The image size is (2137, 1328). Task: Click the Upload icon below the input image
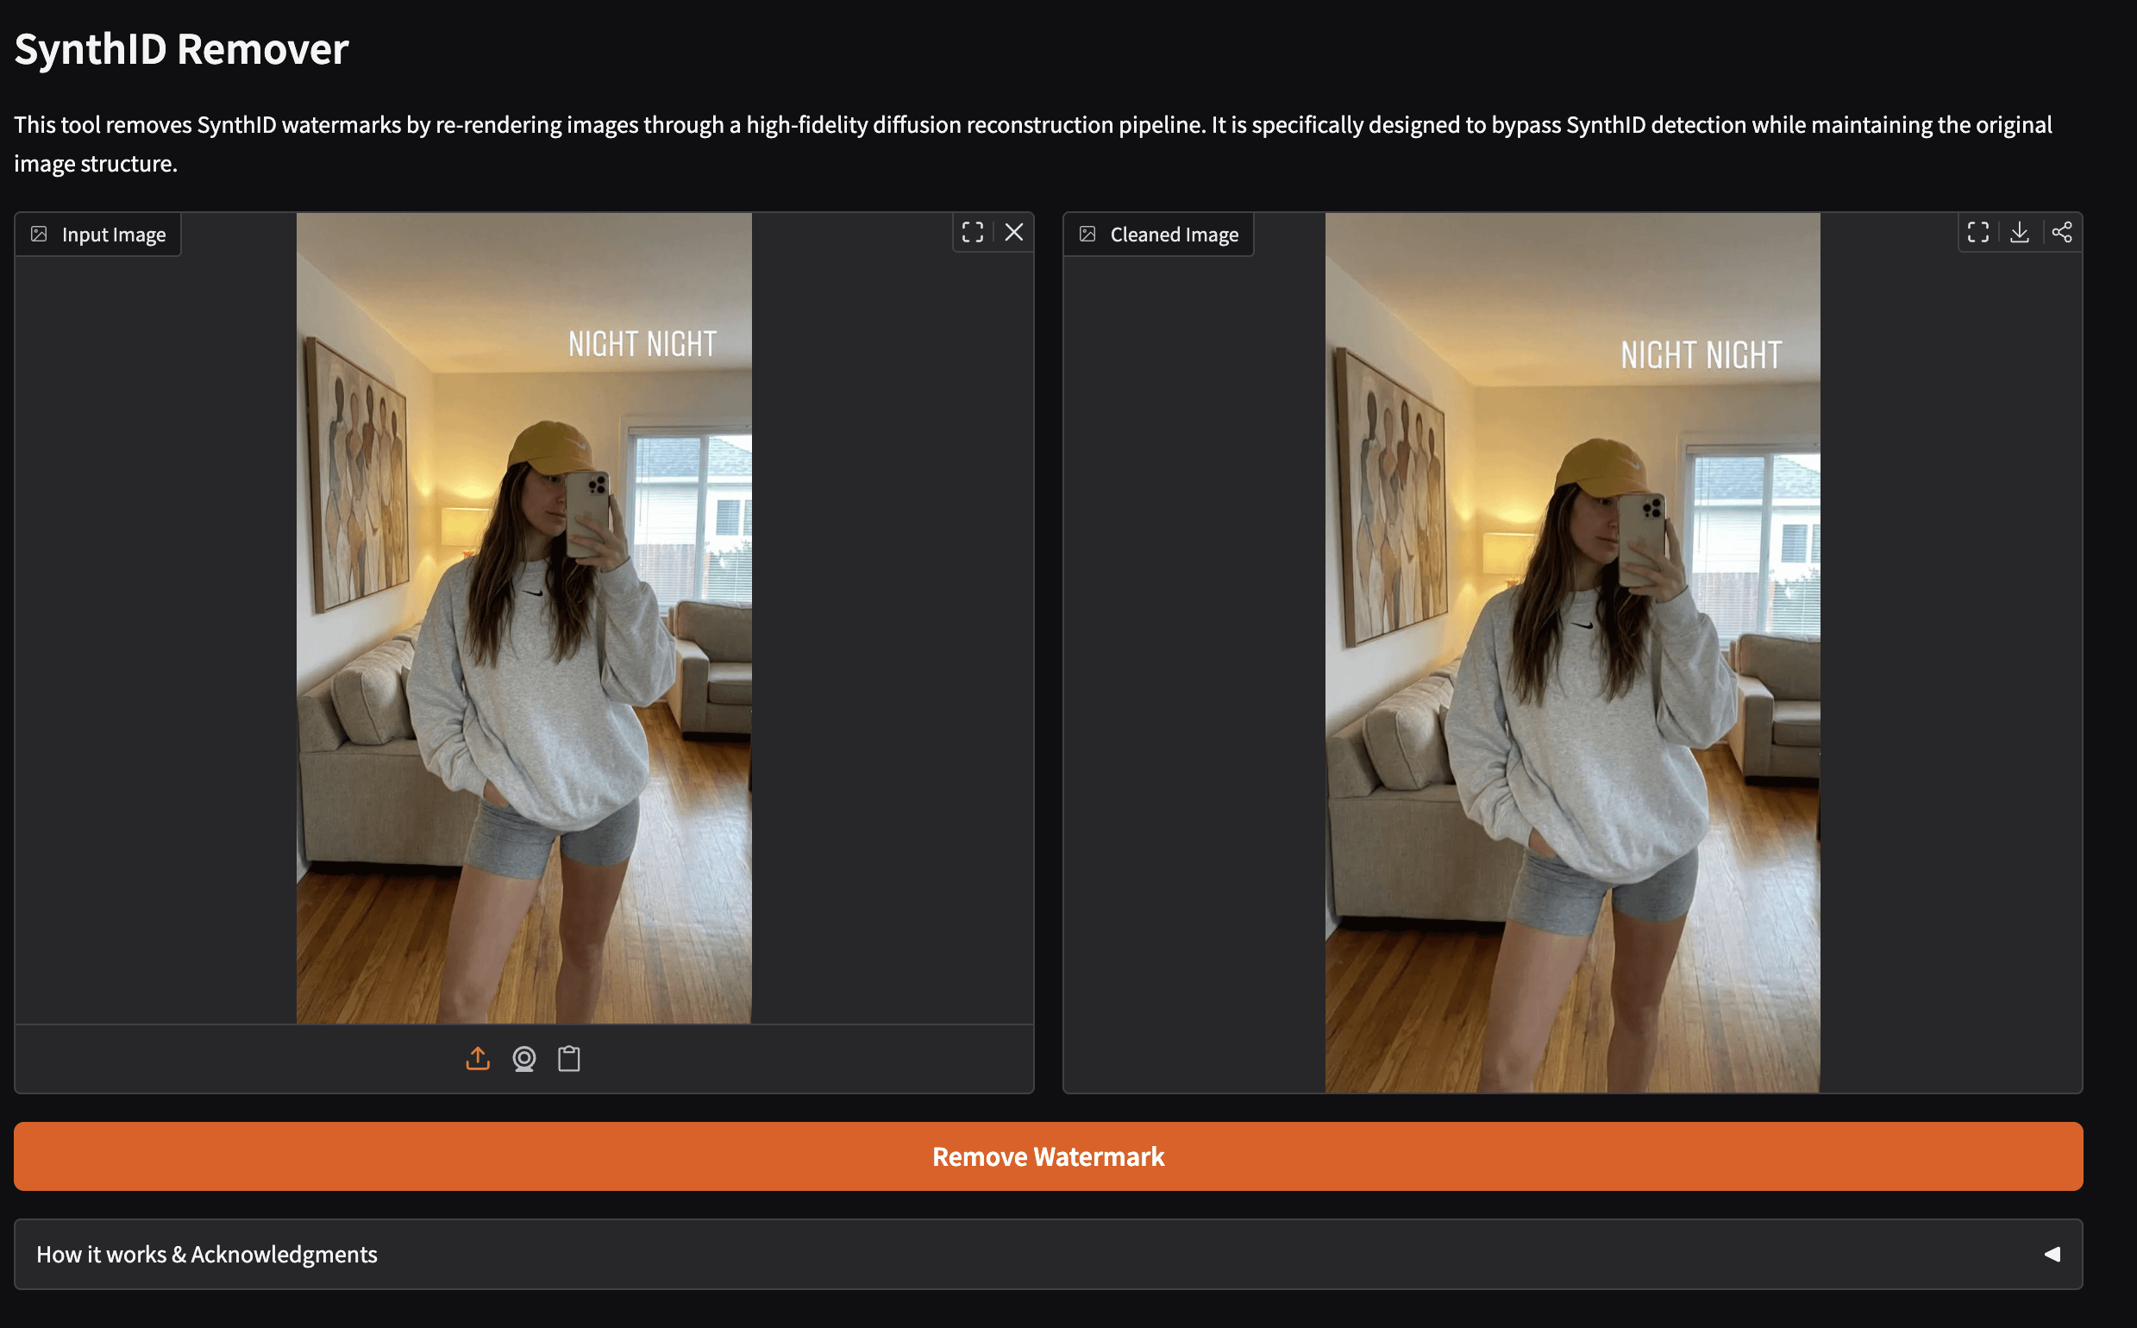point(478,1058)
